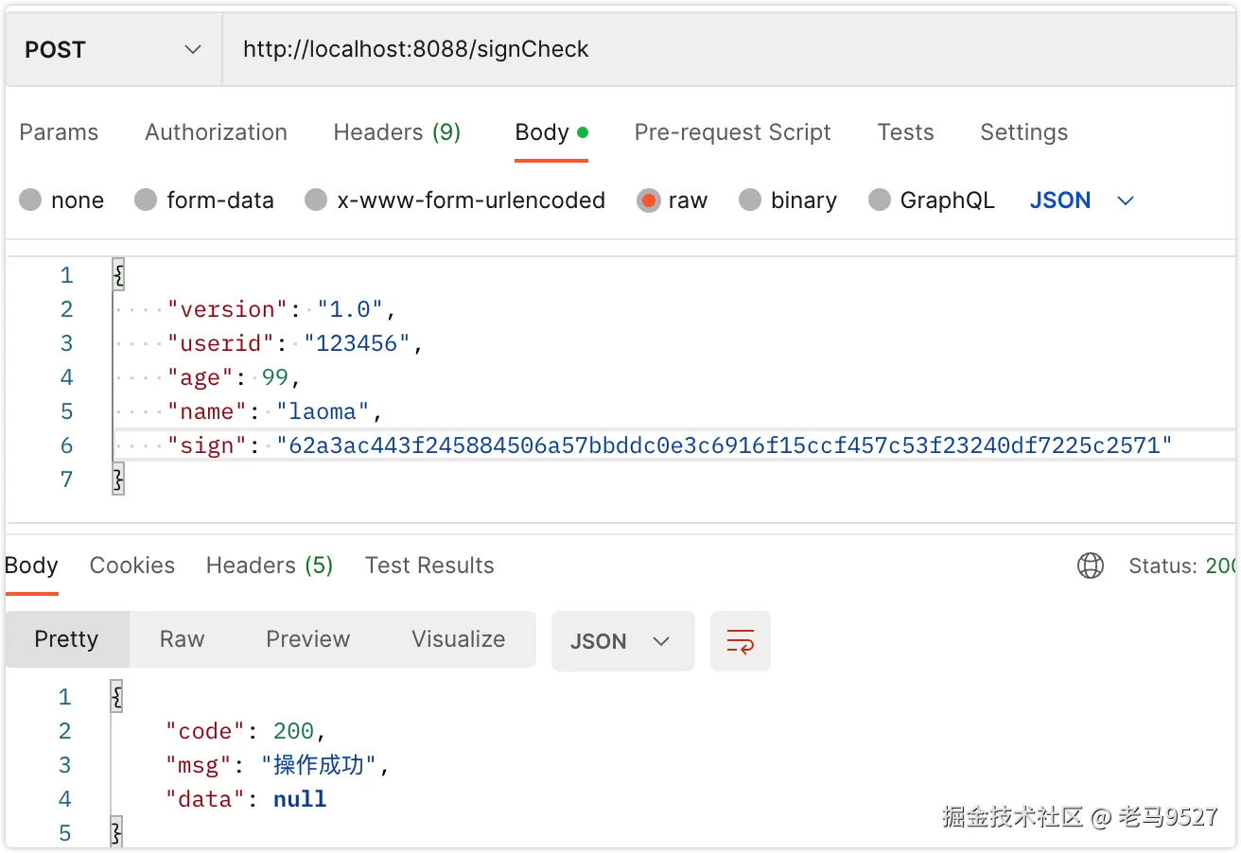Select the none body type radio
Viewport: 1241px width, 853px height.
point(31,200)
